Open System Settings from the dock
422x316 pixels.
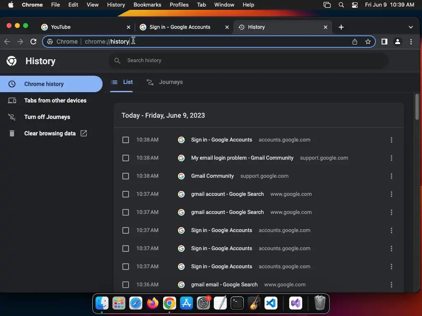(203, 303)
